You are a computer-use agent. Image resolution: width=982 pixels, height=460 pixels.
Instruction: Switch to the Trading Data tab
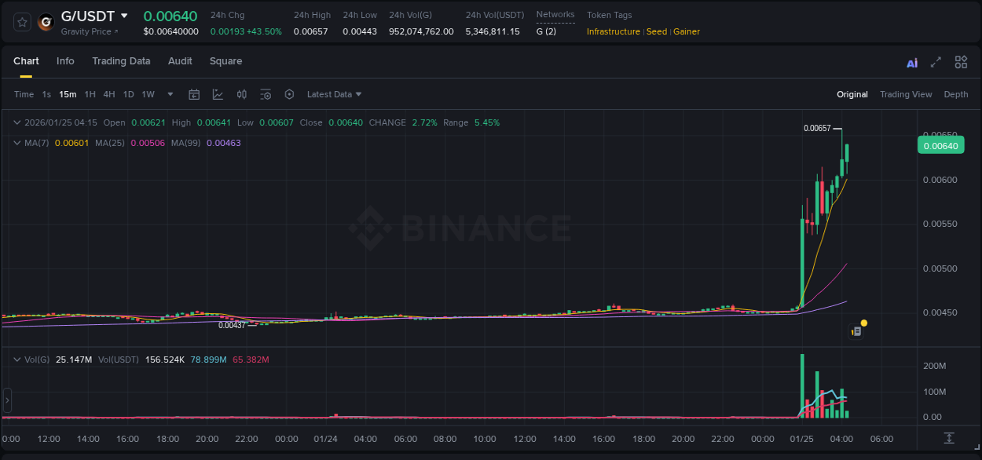click(x=121, y=60)
